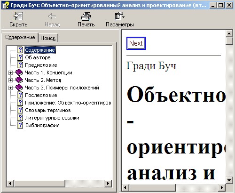Click the page scroll-up arrow
Viewport: 235px width, 193px height.
tap(229, 33)
